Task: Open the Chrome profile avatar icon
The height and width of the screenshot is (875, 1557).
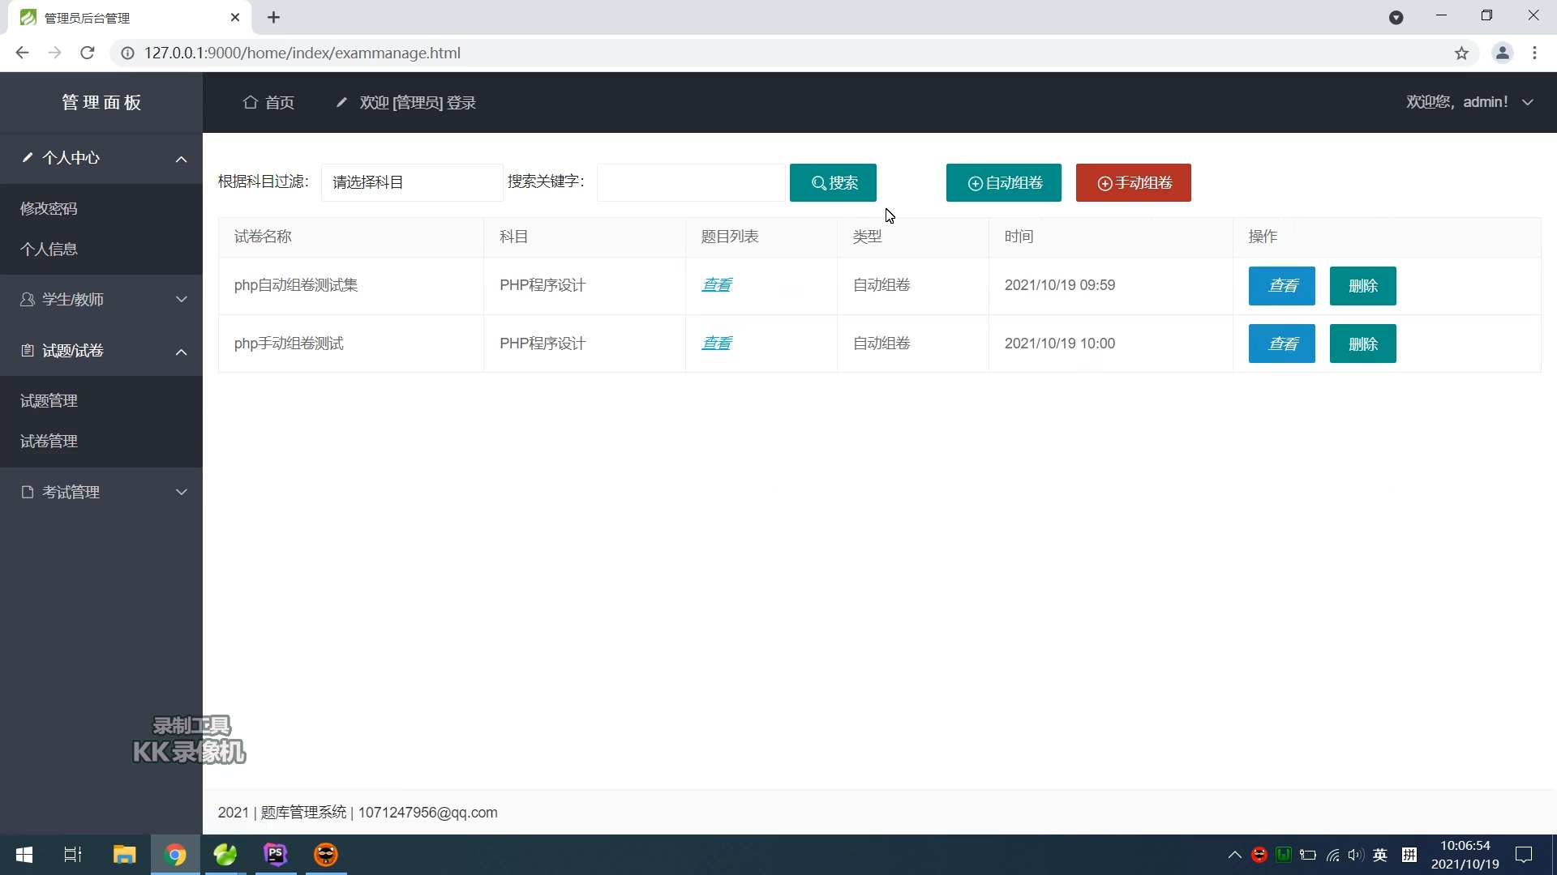Action: pos(1502,53)
